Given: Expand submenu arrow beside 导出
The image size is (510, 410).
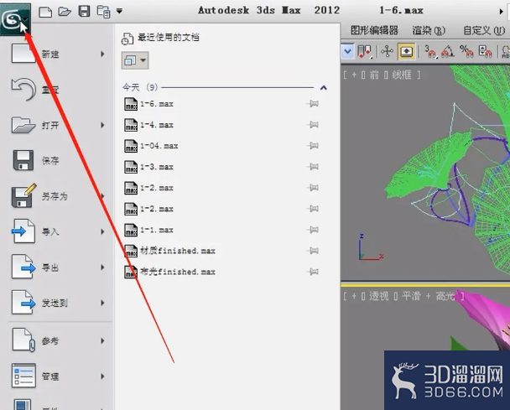Looking at the screenshot, I should (102, 267).
